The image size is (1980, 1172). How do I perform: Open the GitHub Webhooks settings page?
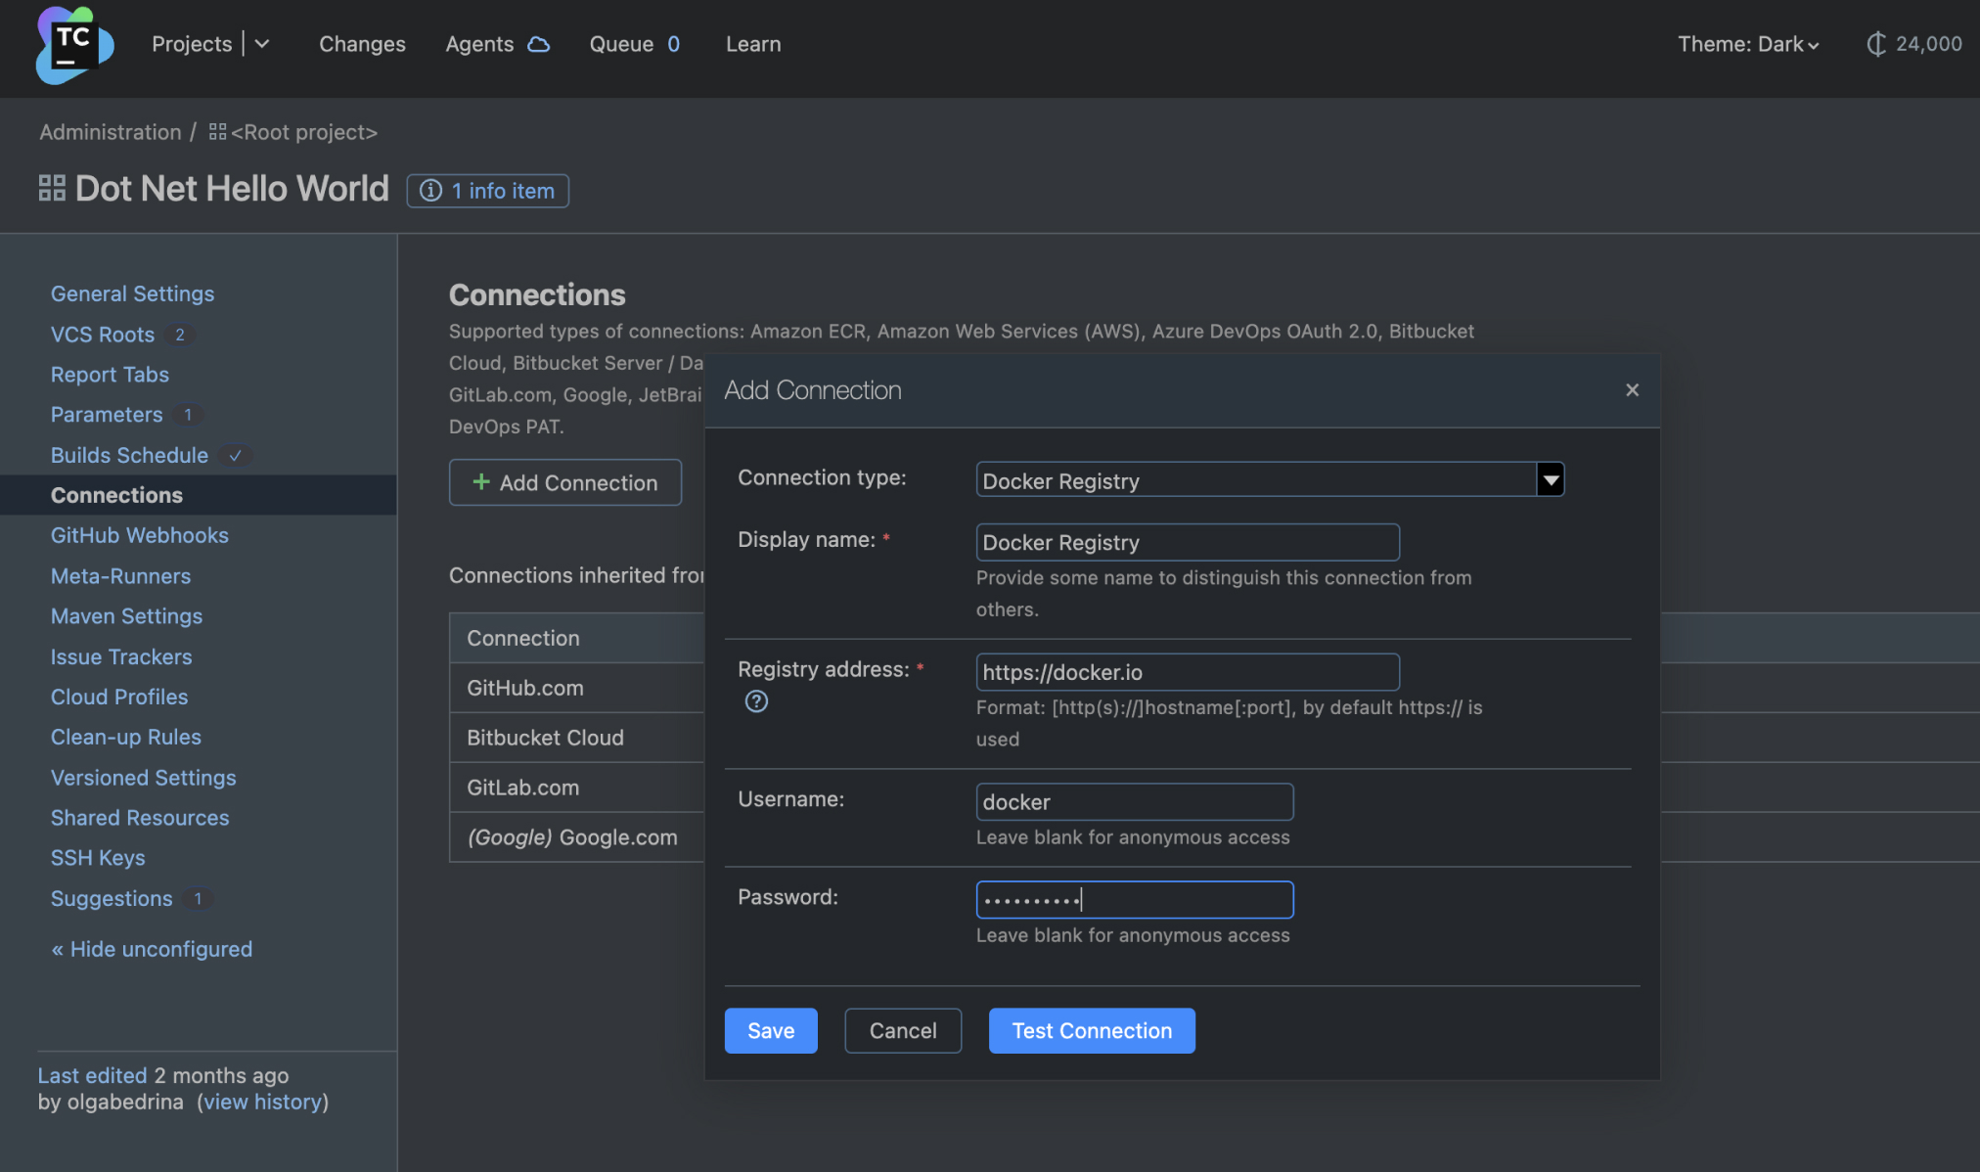(x=140, y=534)
